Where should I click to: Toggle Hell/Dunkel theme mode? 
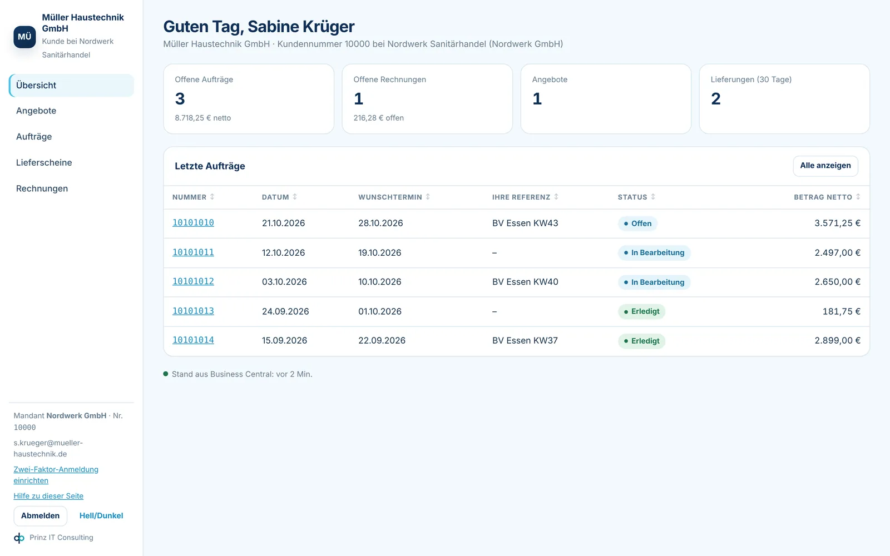tap(101, 516)
